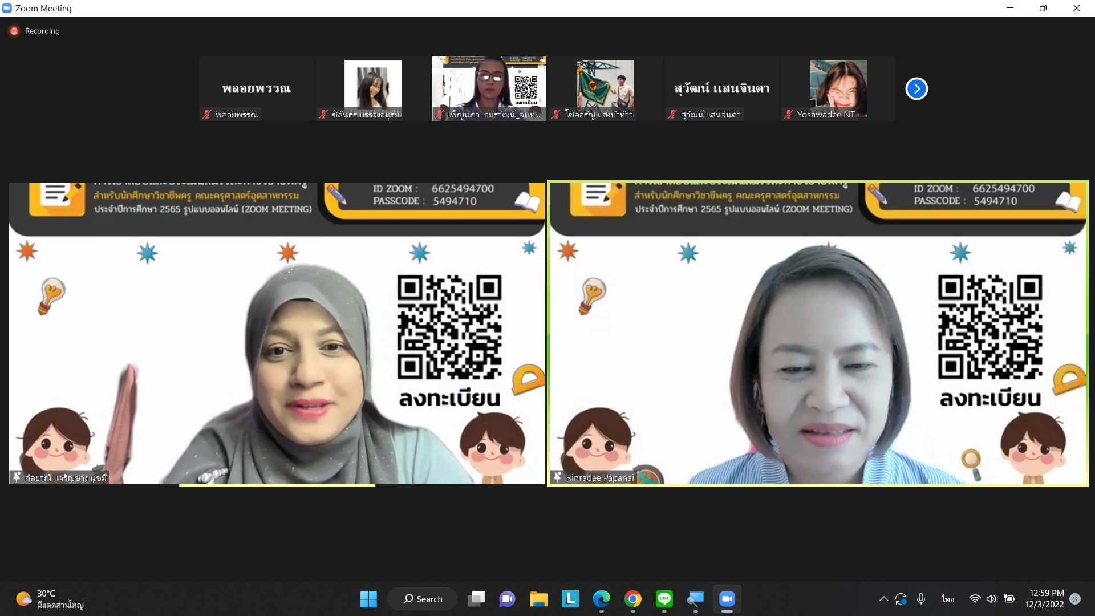
Task: Show next participants with the blue arrow
Action: 916,88
